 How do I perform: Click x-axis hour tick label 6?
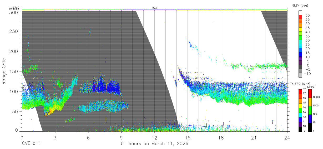pyautogui.click(x=88, y=137)
